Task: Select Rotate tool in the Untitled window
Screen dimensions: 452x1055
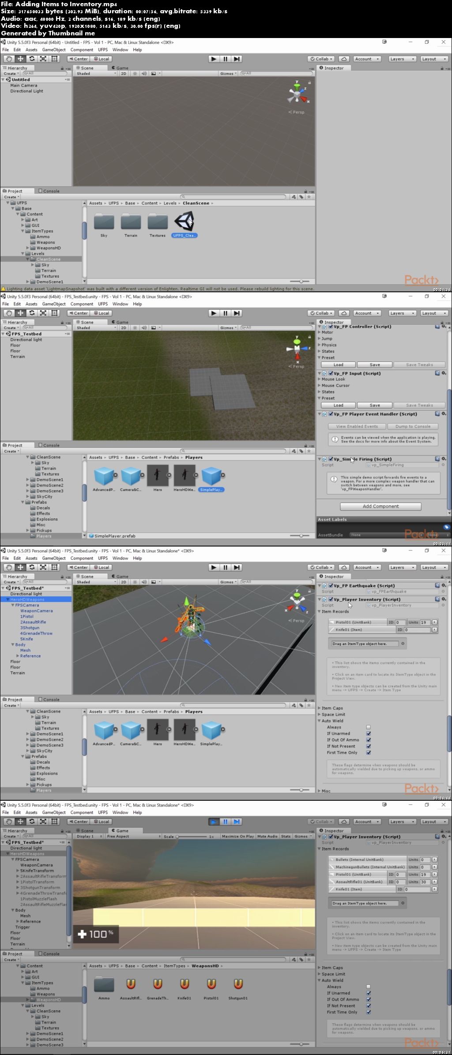Action: (x=32, y=59)
